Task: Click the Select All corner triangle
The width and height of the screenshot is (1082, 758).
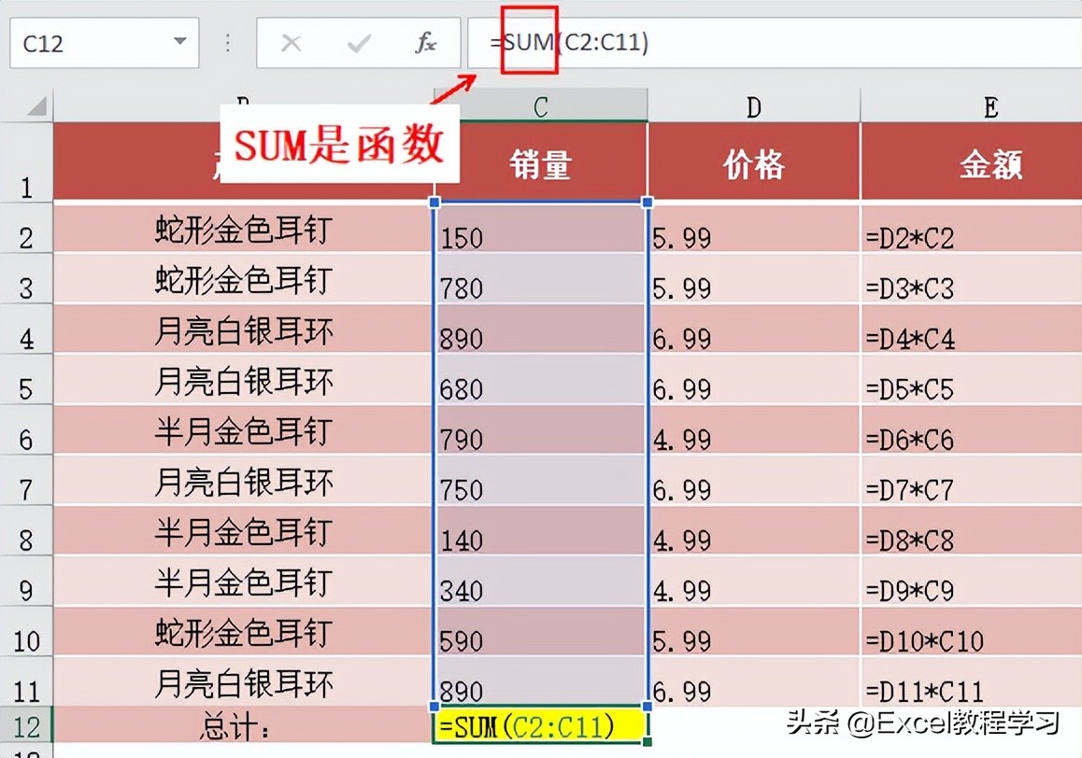Action: [37, 105]
